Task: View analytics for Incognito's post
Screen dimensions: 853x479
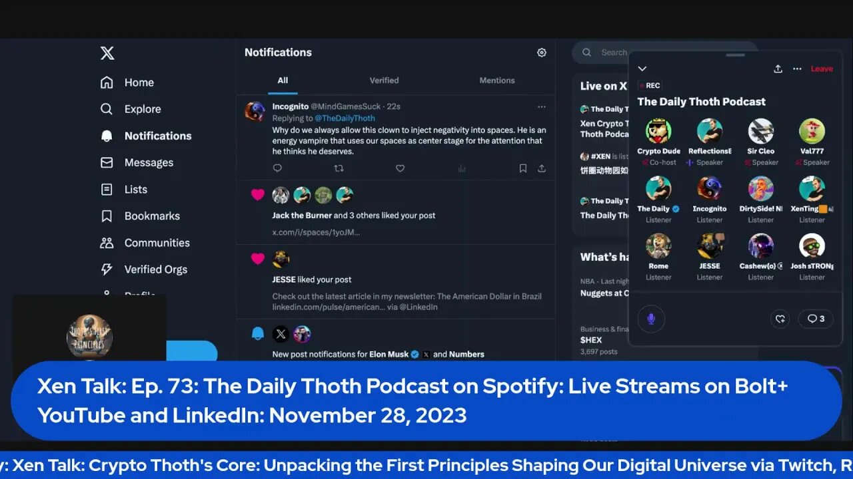Action: tap(461, 168)
